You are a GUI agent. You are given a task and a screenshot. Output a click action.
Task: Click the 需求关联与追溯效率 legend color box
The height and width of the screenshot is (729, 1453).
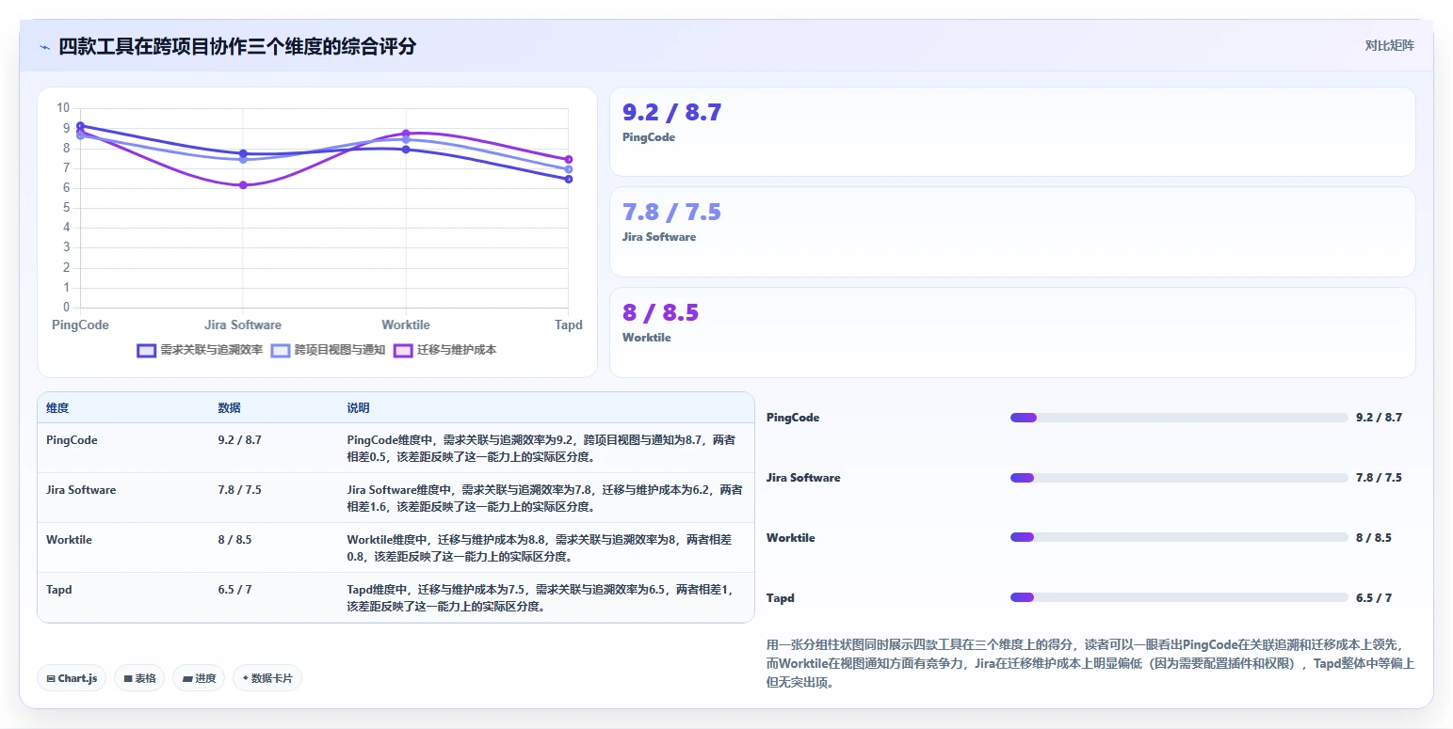tap(146, 350)
